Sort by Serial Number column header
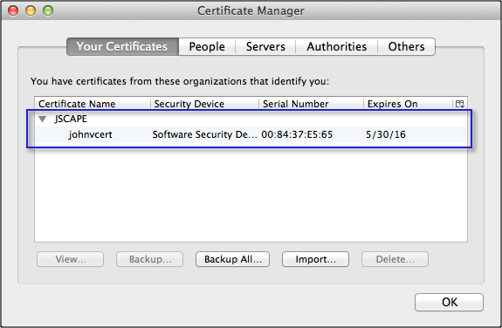The height and width of the screenshot is (328, 502). coord(311,104)
